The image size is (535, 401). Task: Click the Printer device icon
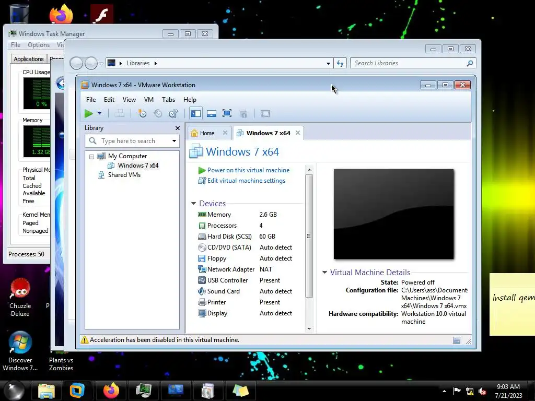coord(202,302)
